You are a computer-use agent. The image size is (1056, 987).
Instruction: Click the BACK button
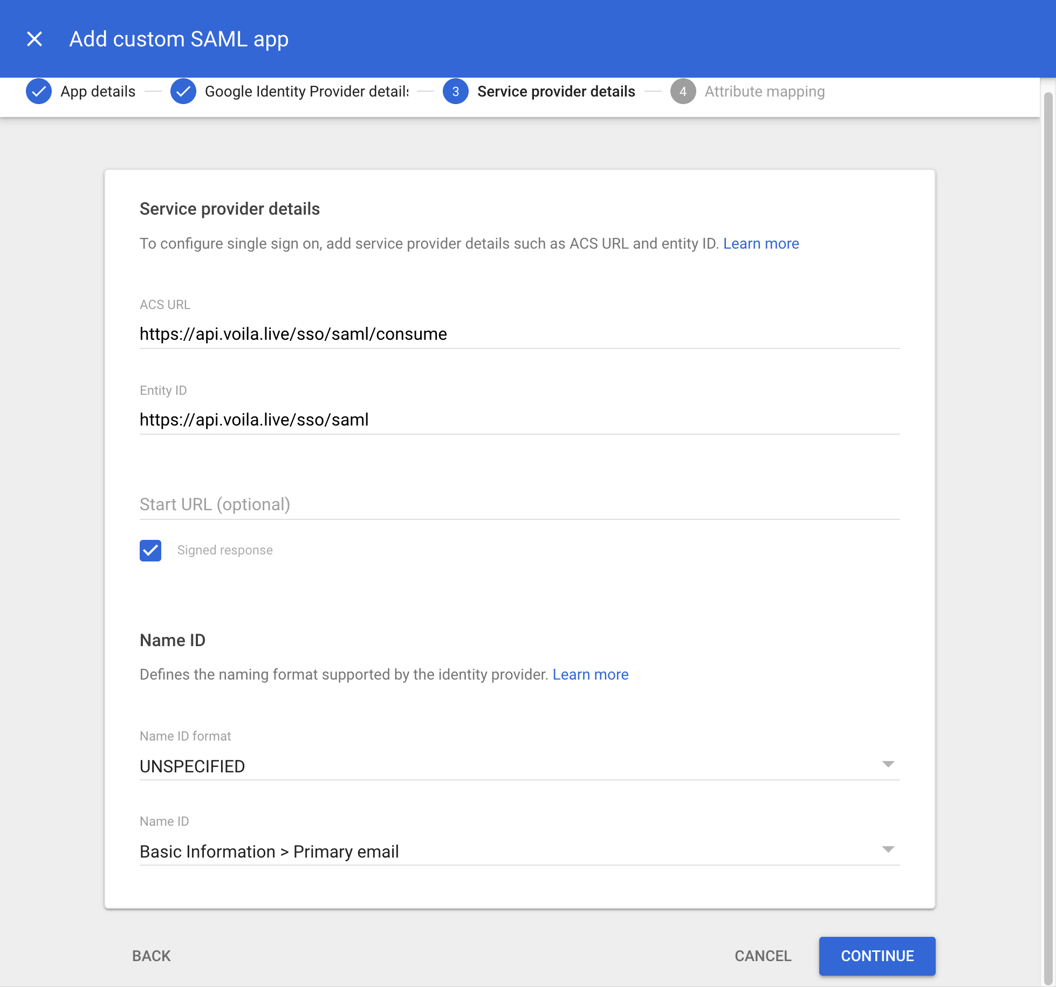[x=150, y=956]
